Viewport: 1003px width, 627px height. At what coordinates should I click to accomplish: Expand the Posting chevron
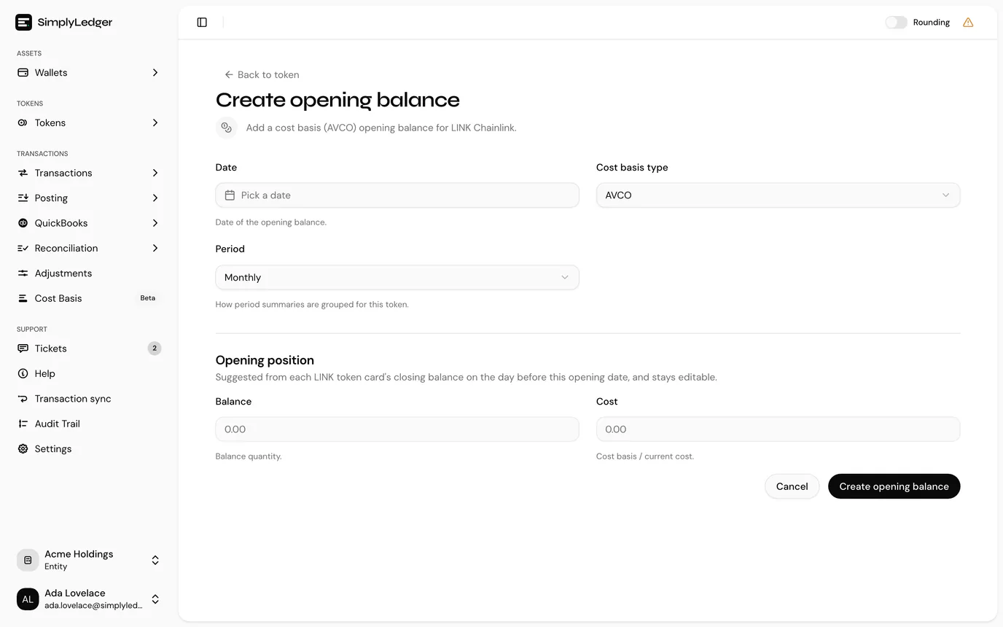coord(155,198)
